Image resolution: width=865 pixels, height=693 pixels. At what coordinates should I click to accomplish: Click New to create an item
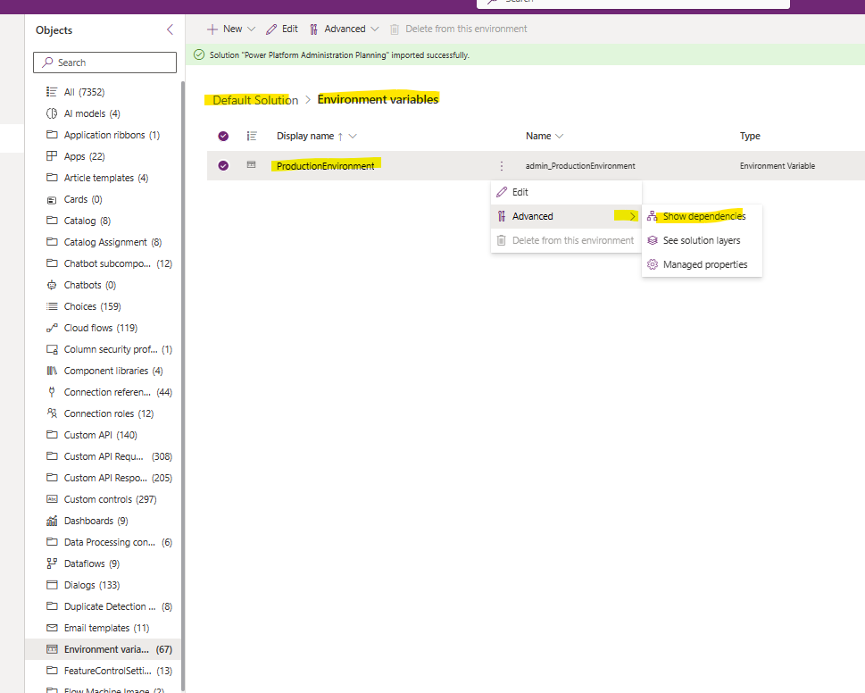(x=229, y=29)
